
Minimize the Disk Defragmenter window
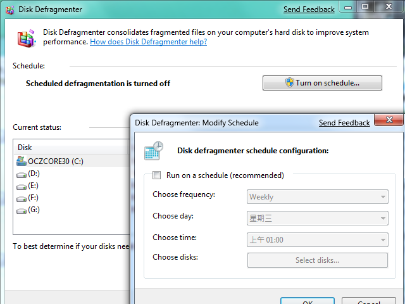pos(348,7)
